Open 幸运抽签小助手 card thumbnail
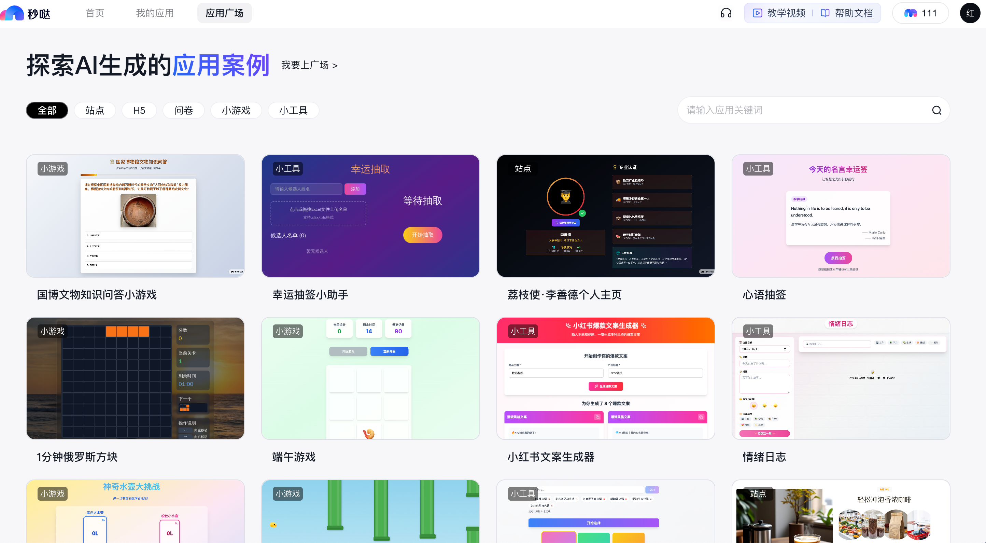Viewport: 986px width, 543px height. 370,216
